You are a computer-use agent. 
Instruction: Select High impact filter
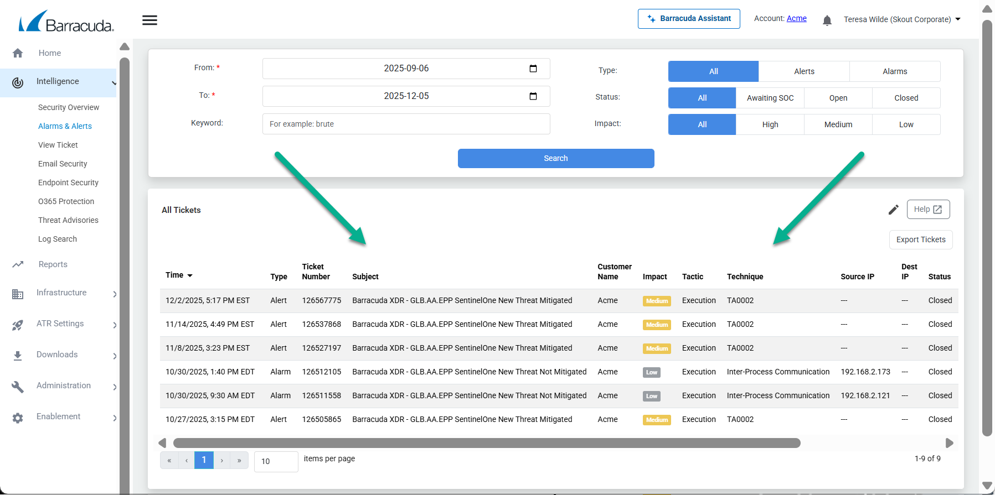click(x=770, y=124)
